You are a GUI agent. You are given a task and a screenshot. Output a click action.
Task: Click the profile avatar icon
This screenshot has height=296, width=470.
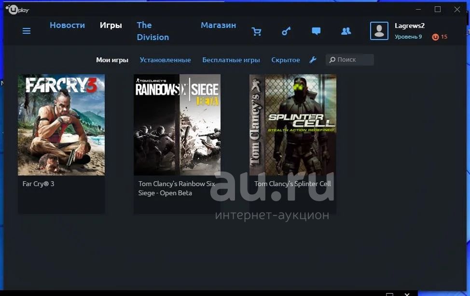(379, 31)
